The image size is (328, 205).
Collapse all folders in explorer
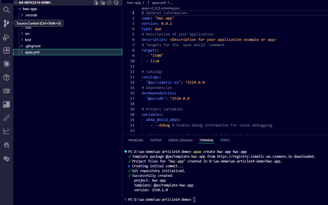[x=116, y=3]
